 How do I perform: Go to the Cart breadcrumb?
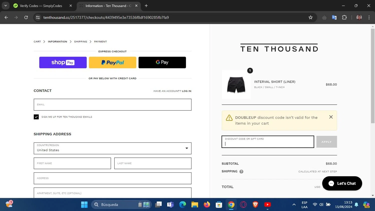[37, 42]
